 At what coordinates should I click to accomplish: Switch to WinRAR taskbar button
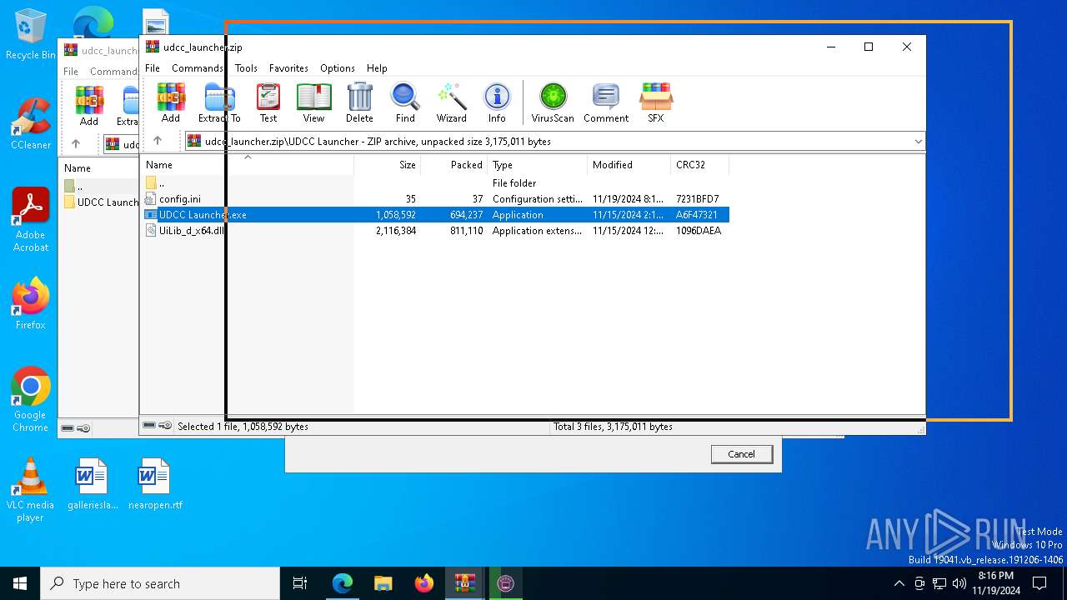[x=464, y=583]
